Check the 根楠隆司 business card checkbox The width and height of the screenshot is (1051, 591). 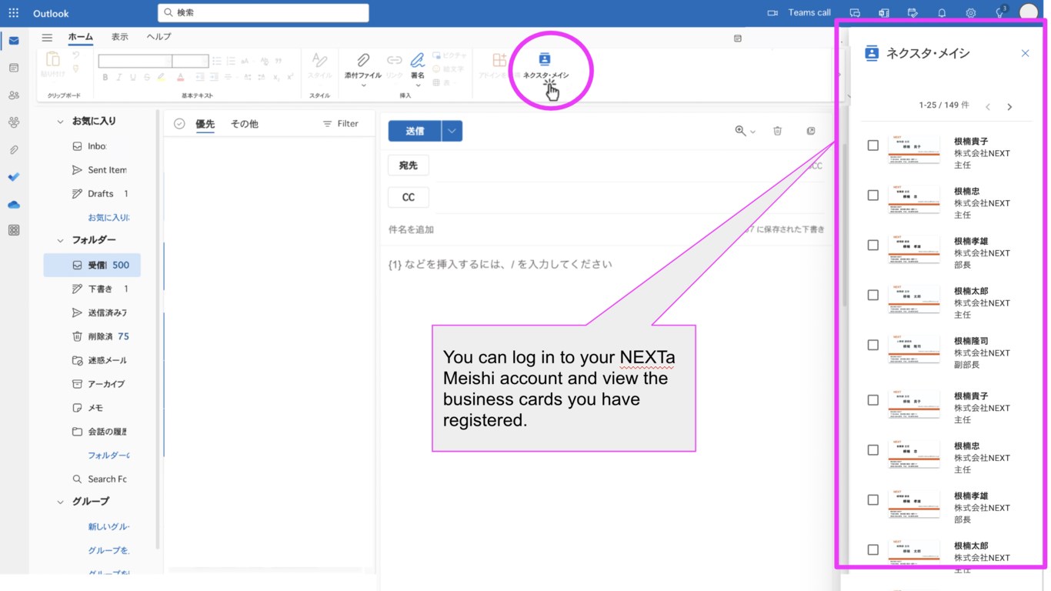click(872, 346)
